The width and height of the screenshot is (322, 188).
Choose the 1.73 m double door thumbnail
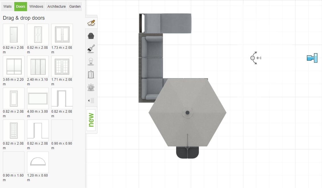(x=62, y=35)
